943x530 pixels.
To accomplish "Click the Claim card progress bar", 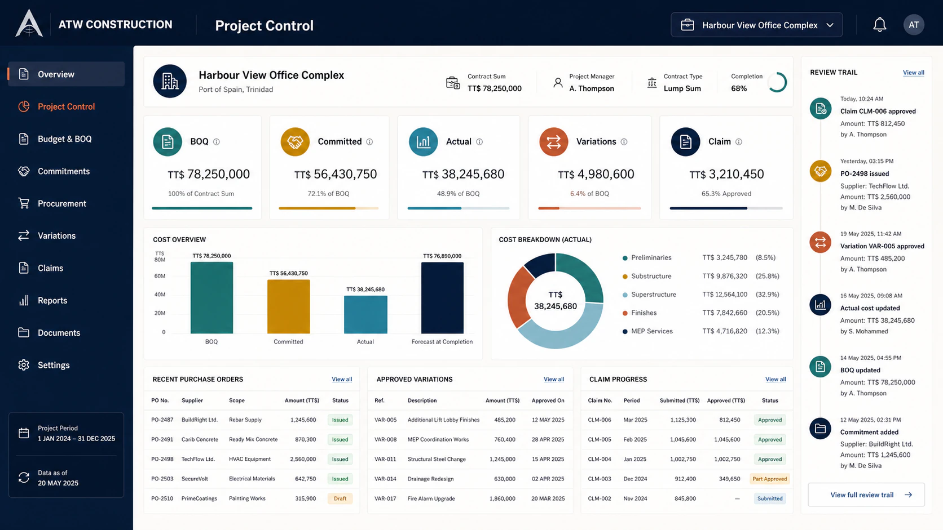I will pos(726,208).
